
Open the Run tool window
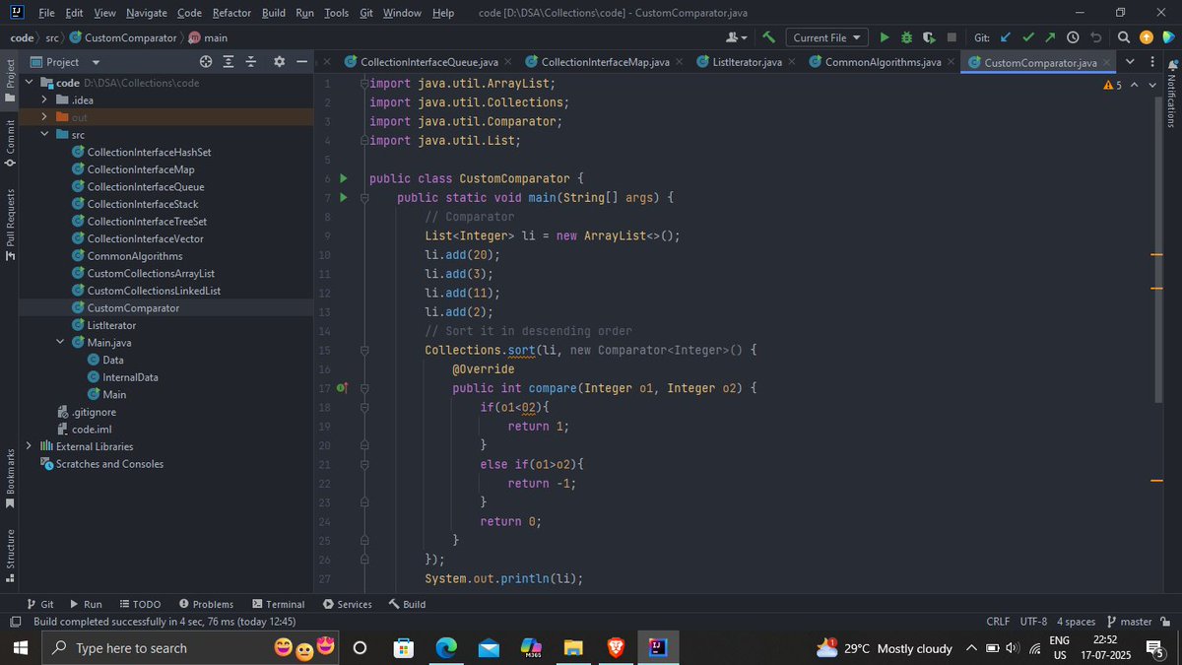coord(85,604)
